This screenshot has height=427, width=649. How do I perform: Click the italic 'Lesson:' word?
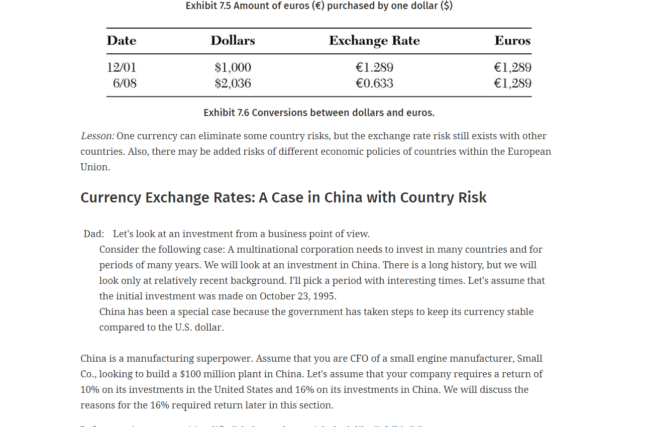[x=97, y=136]
